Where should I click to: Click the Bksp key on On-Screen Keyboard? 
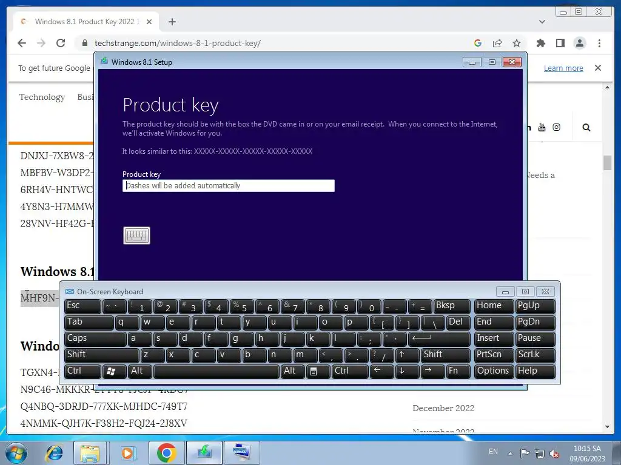(452, 306)
